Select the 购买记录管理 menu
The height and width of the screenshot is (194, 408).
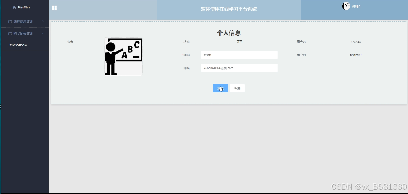coord(23,33)
